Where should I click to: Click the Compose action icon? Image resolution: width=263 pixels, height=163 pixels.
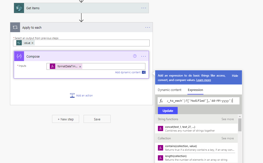19,56
